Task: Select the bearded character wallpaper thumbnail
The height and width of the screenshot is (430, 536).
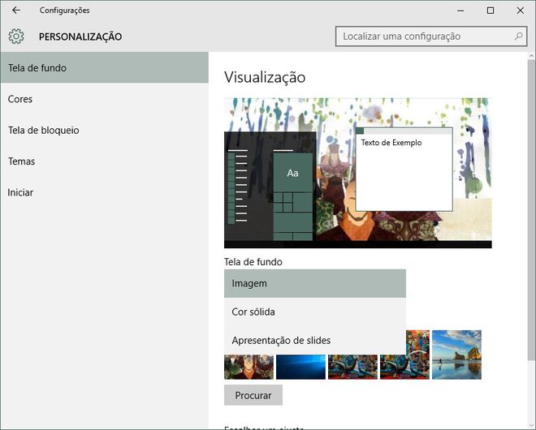Action: tap(249, 367)
